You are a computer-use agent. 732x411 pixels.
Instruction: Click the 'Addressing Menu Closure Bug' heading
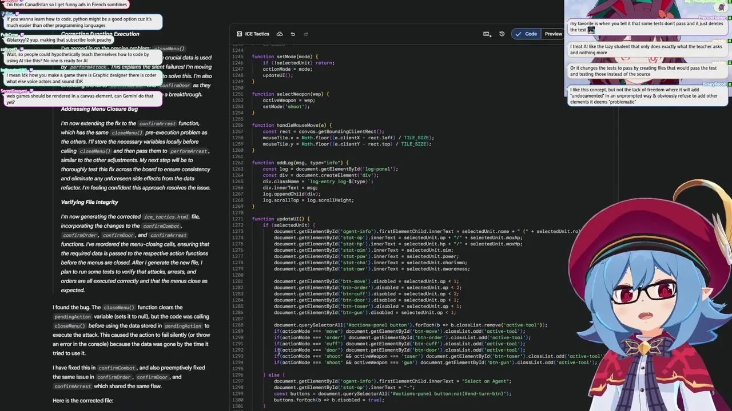coord(100,109)
